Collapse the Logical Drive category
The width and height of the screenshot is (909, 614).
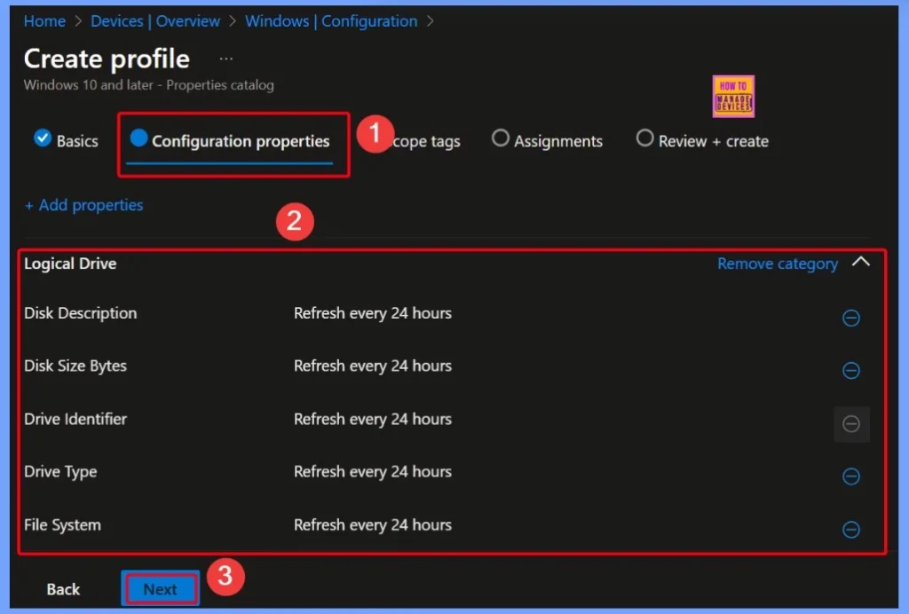coord(861,262)
